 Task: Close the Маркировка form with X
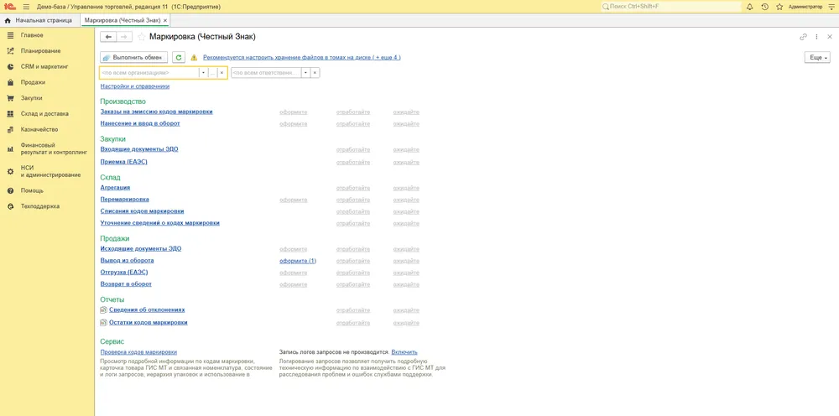coord(830,37)
